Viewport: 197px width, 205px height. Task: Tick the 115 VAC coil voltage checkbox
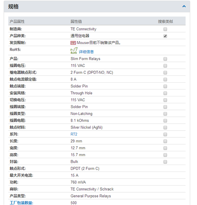(165, 66)
